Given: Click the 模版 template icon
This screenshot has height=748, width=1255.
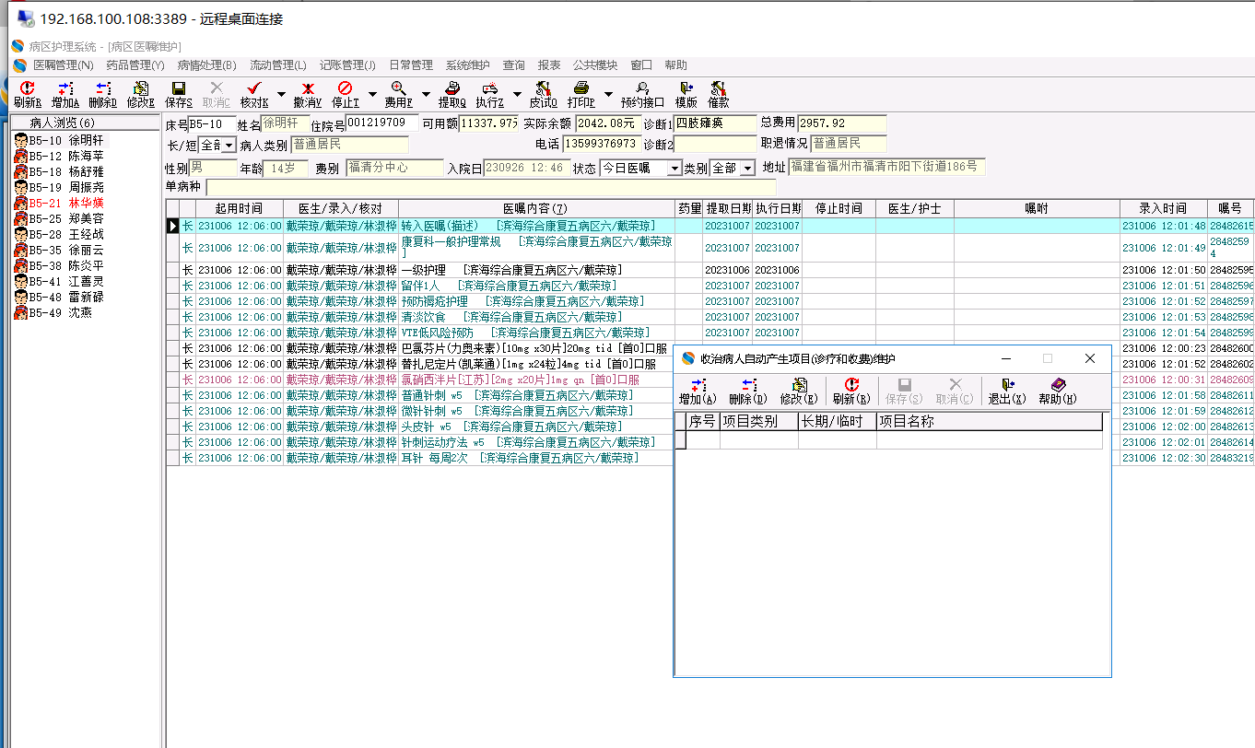Looking at the screenshot, I should tap(686, 88).
